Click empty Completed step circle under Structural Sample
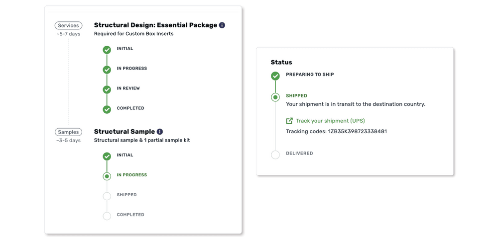This screenshot has height=237, width=498. [x=107, y=216]
